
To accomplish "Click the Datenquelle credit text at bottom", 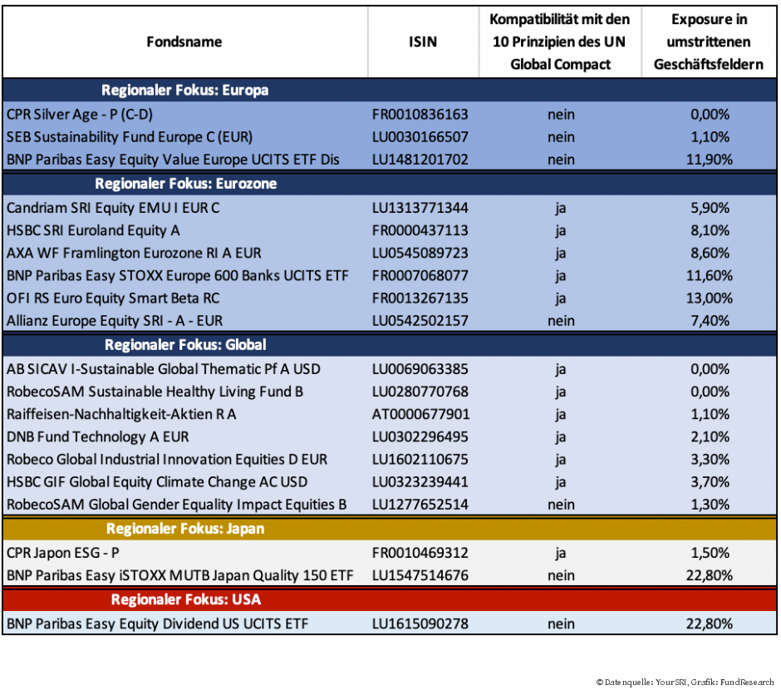I will (685, 682).
